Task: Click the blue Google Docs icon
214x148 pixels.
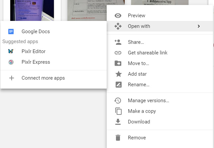Action: [11, 32]
